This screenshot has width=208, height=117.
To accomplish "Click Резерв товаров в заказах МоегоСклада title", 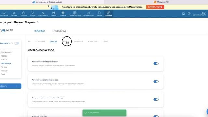I will point(48,98).
